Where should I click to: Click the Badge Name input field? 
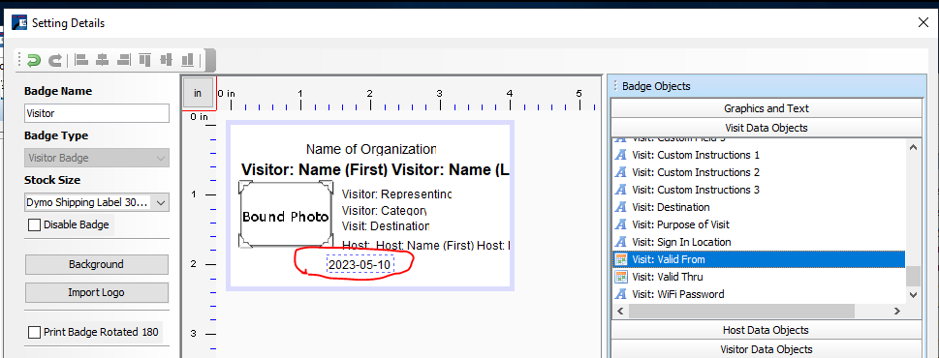point(96,113)
